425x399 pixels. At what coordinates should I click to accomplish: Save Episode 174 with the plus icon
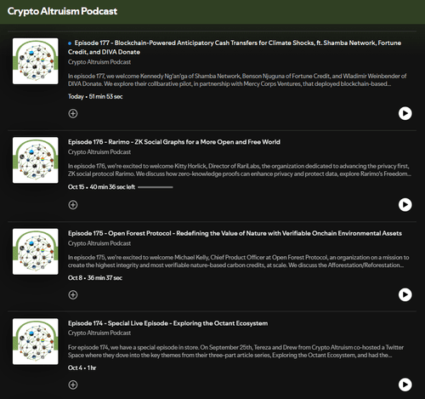(x=73, y=385)
